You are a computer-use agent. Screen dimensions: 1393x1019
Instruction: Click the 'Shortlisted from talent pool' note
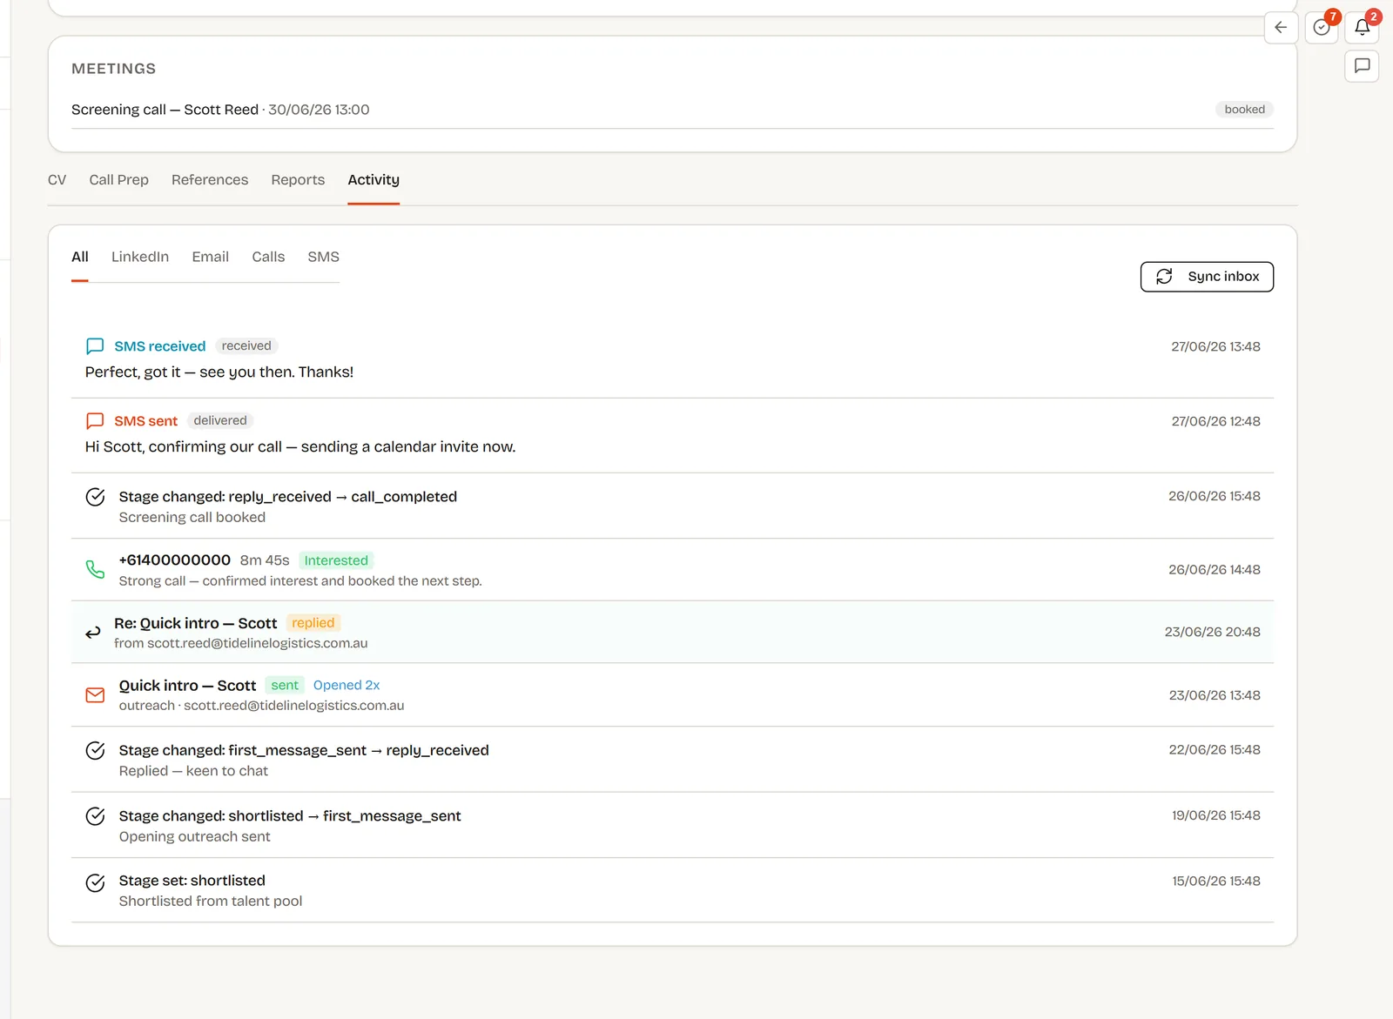211,902
